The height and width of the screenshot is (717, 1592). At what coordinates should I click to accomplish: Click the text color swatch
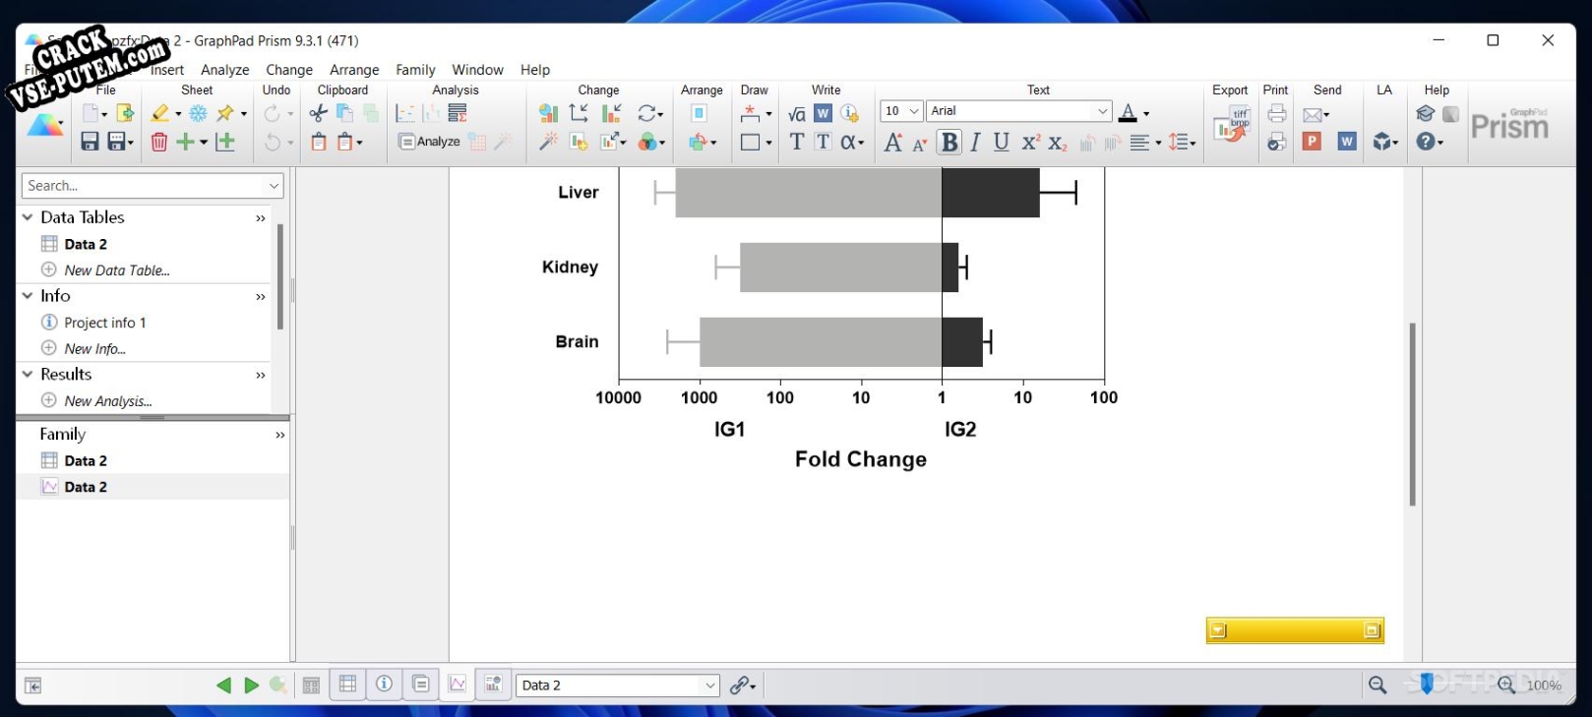[1129, 113]
